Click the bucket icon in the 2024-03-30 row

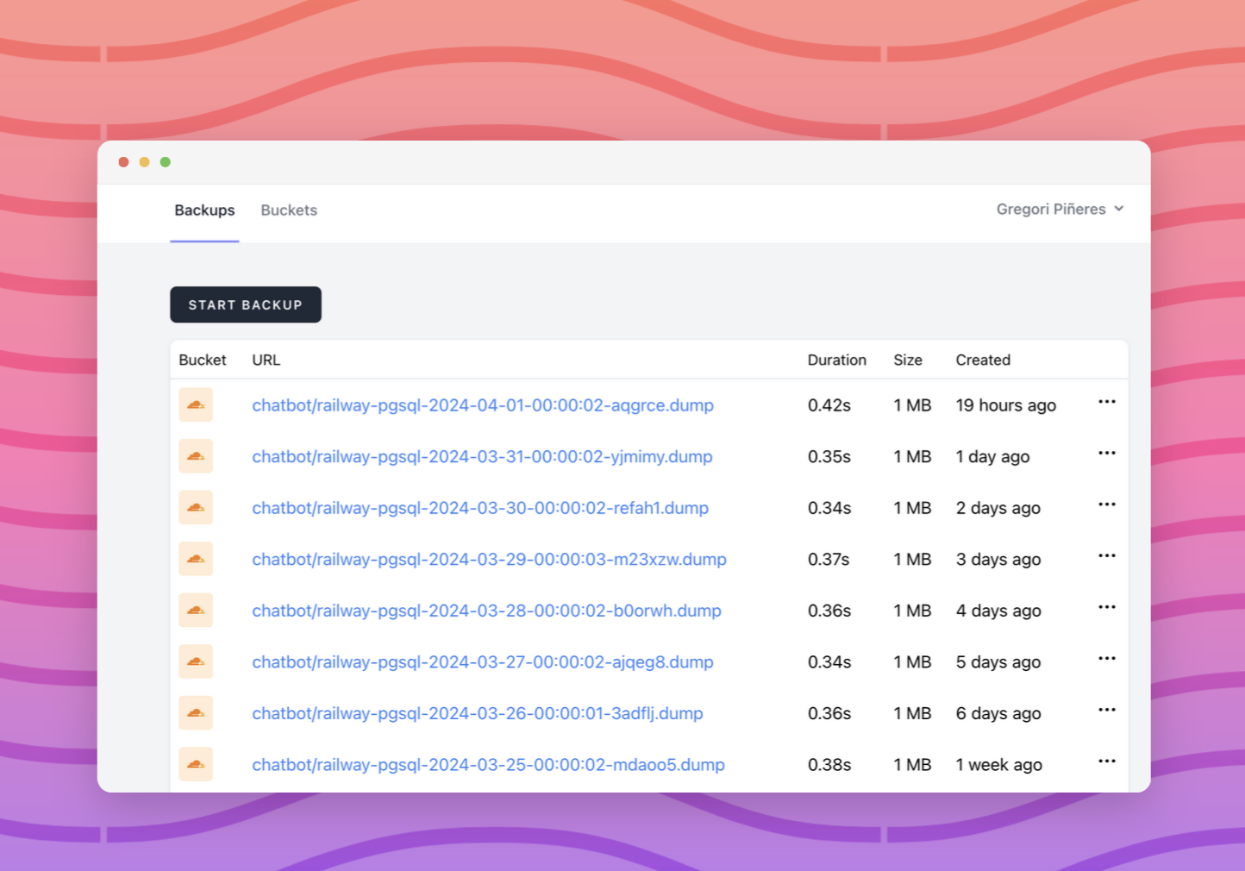click(196, 508)
